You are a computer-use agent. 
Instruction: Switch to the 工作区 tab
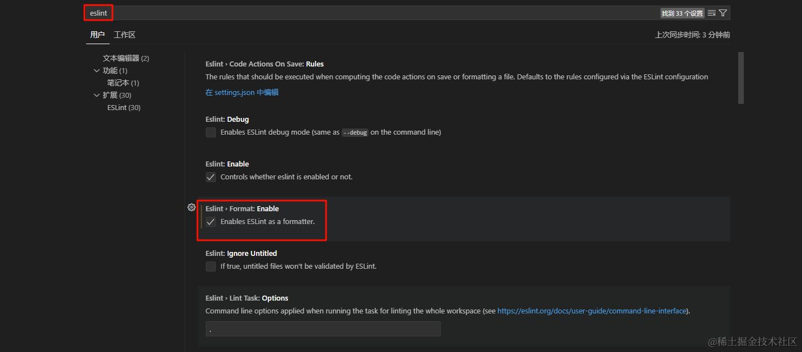click(125, 35)
